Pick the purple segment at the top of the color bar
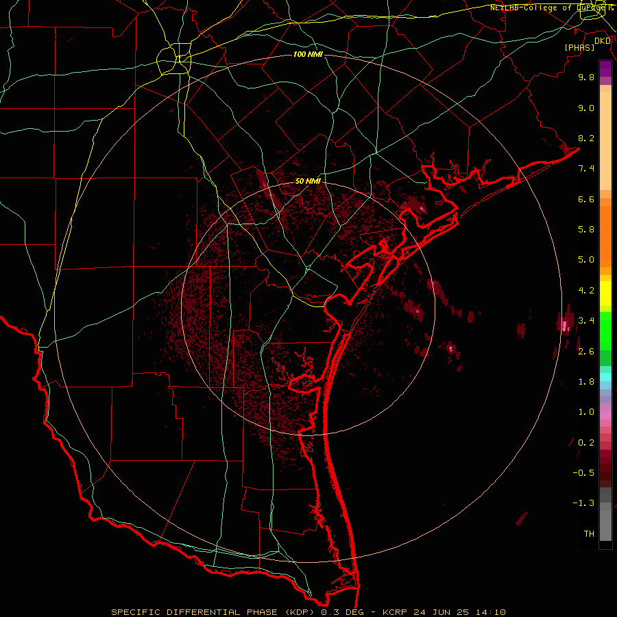The image size is (617, 617). (605, 69)
